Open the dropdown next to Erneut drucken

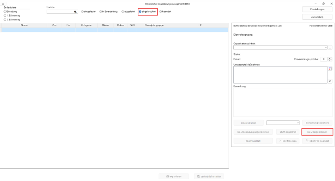(x=298, y=123)
